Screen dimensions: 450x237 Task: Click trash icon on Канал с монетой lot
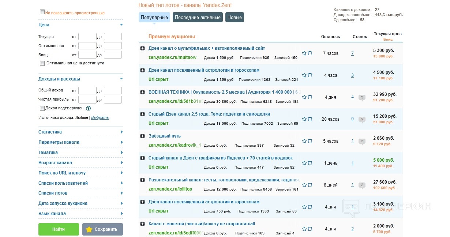click(310, 229)
